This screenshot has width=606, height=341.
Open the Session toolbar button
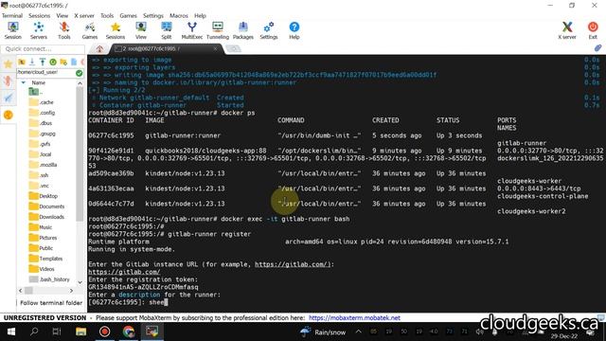13,30
